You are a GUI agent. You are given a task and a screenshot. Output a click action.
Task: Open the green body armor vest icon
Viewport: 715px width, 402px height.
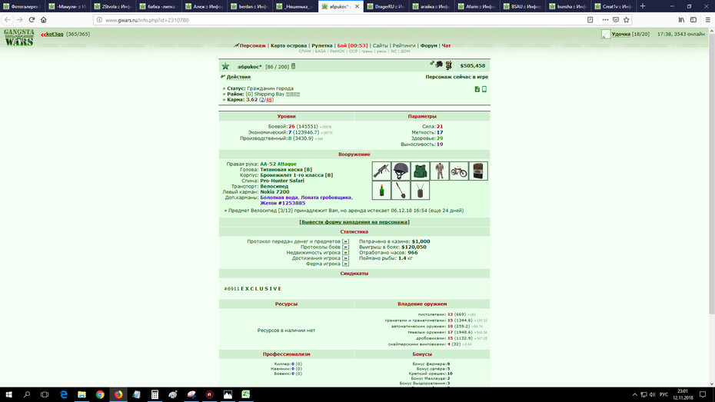pyautogui.click(x=420, y=171)
